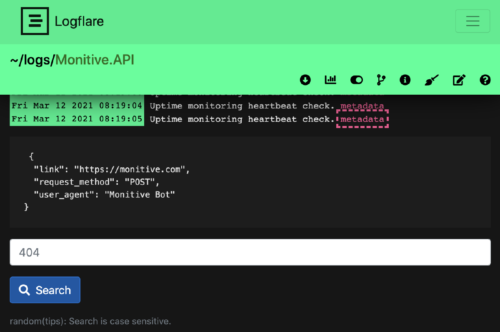This screenshot has height=332, width=500.
Task: Select the 404 search input field
Action: click(x=250, y=252)
